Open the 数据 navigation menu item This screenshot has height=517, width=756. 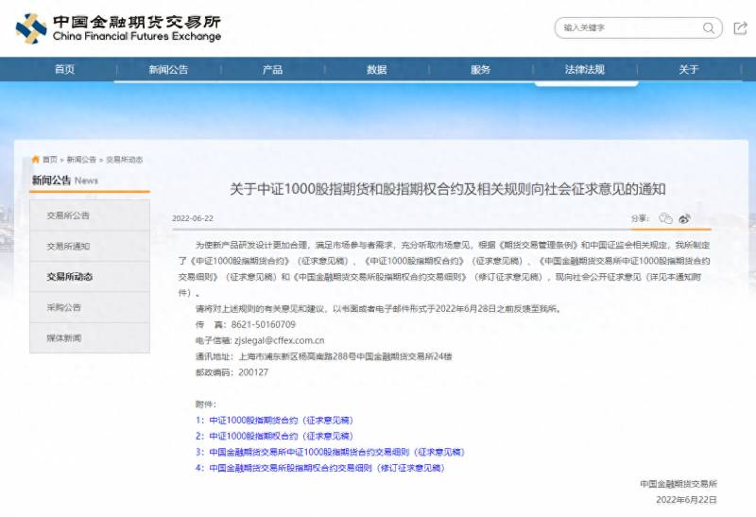coord(376,69)
